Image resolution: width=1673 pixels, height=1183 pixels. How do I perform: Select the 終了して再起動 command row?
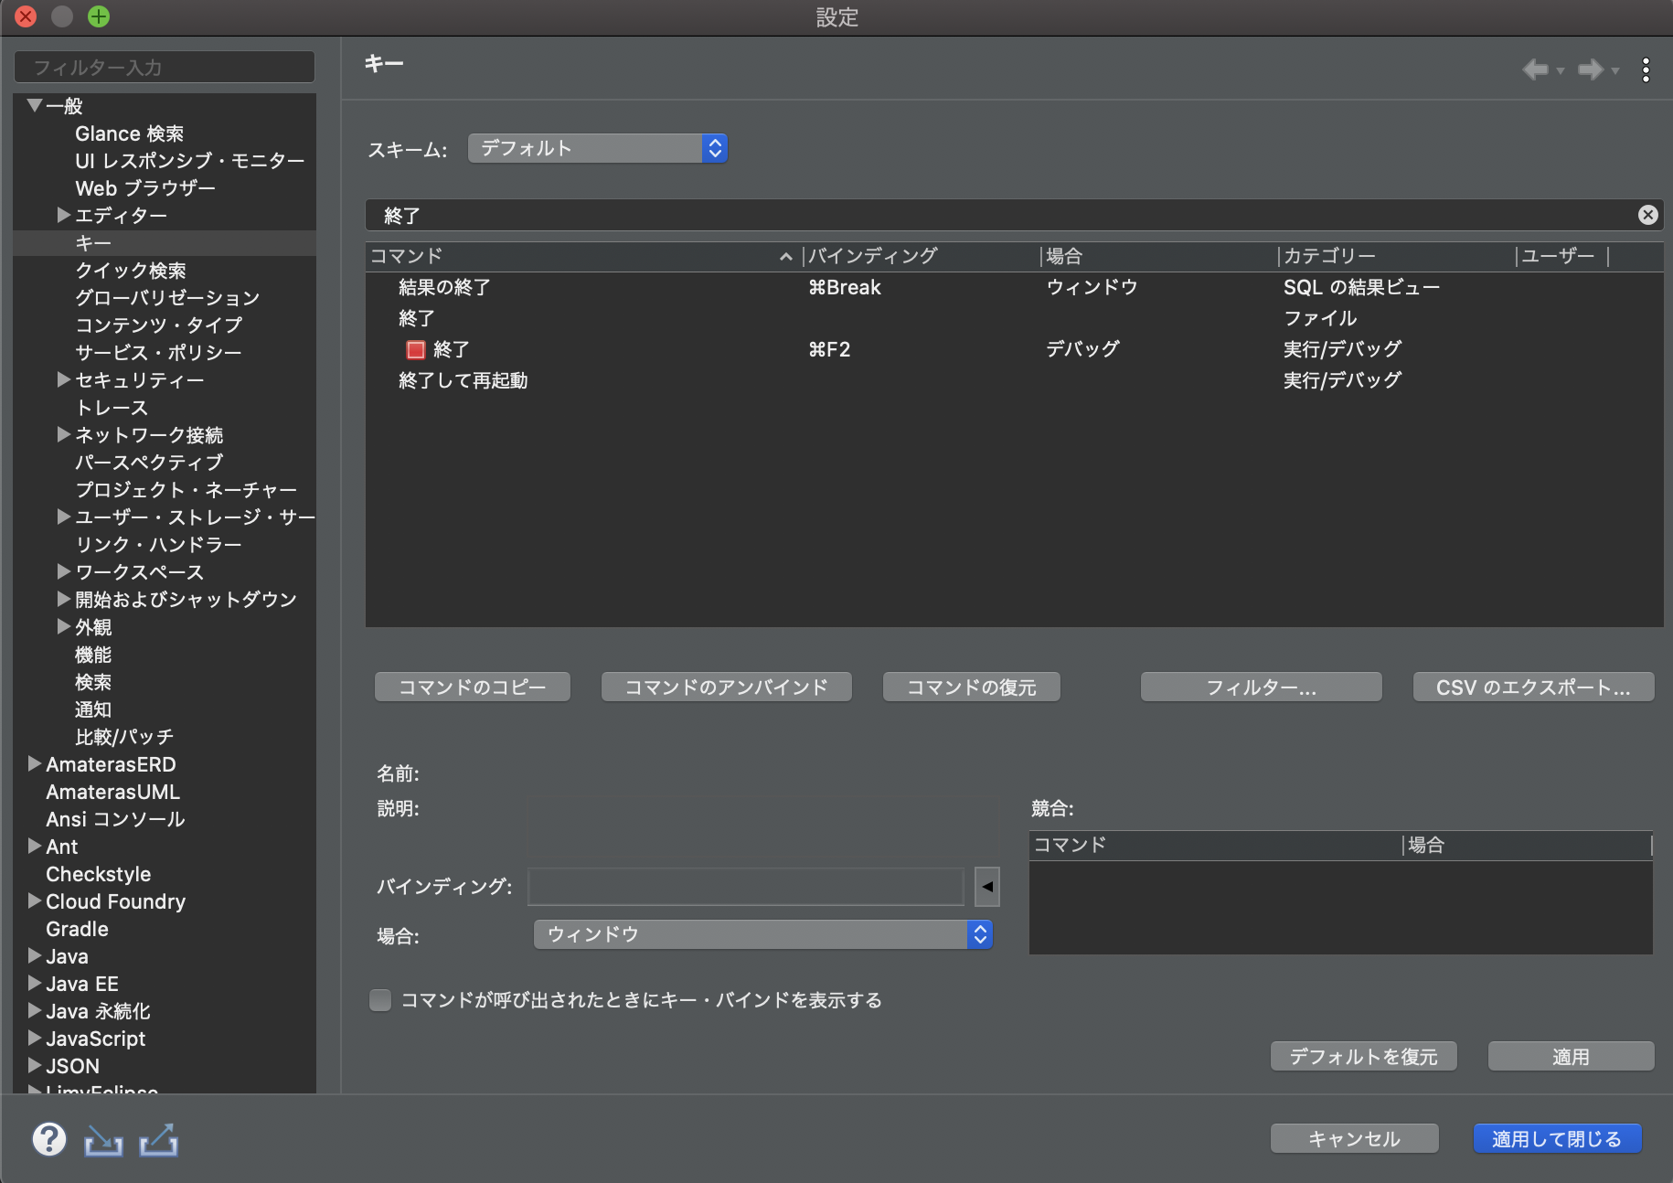point(1015,380)
